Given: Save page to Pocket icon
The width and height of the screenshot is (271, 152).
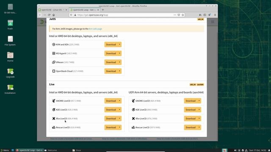Looking at the screenshot, I should click(179, 15).
